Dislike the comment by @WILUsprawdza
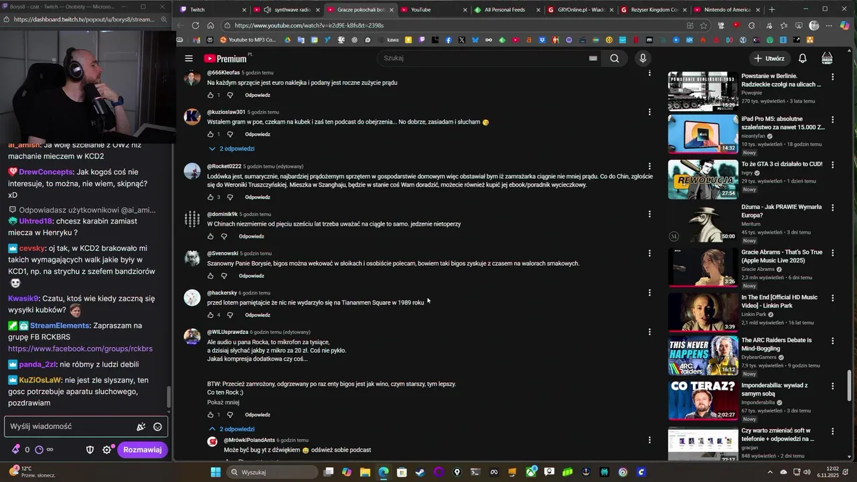This screenshot has height=482, width=857. (x=230, y=415)
